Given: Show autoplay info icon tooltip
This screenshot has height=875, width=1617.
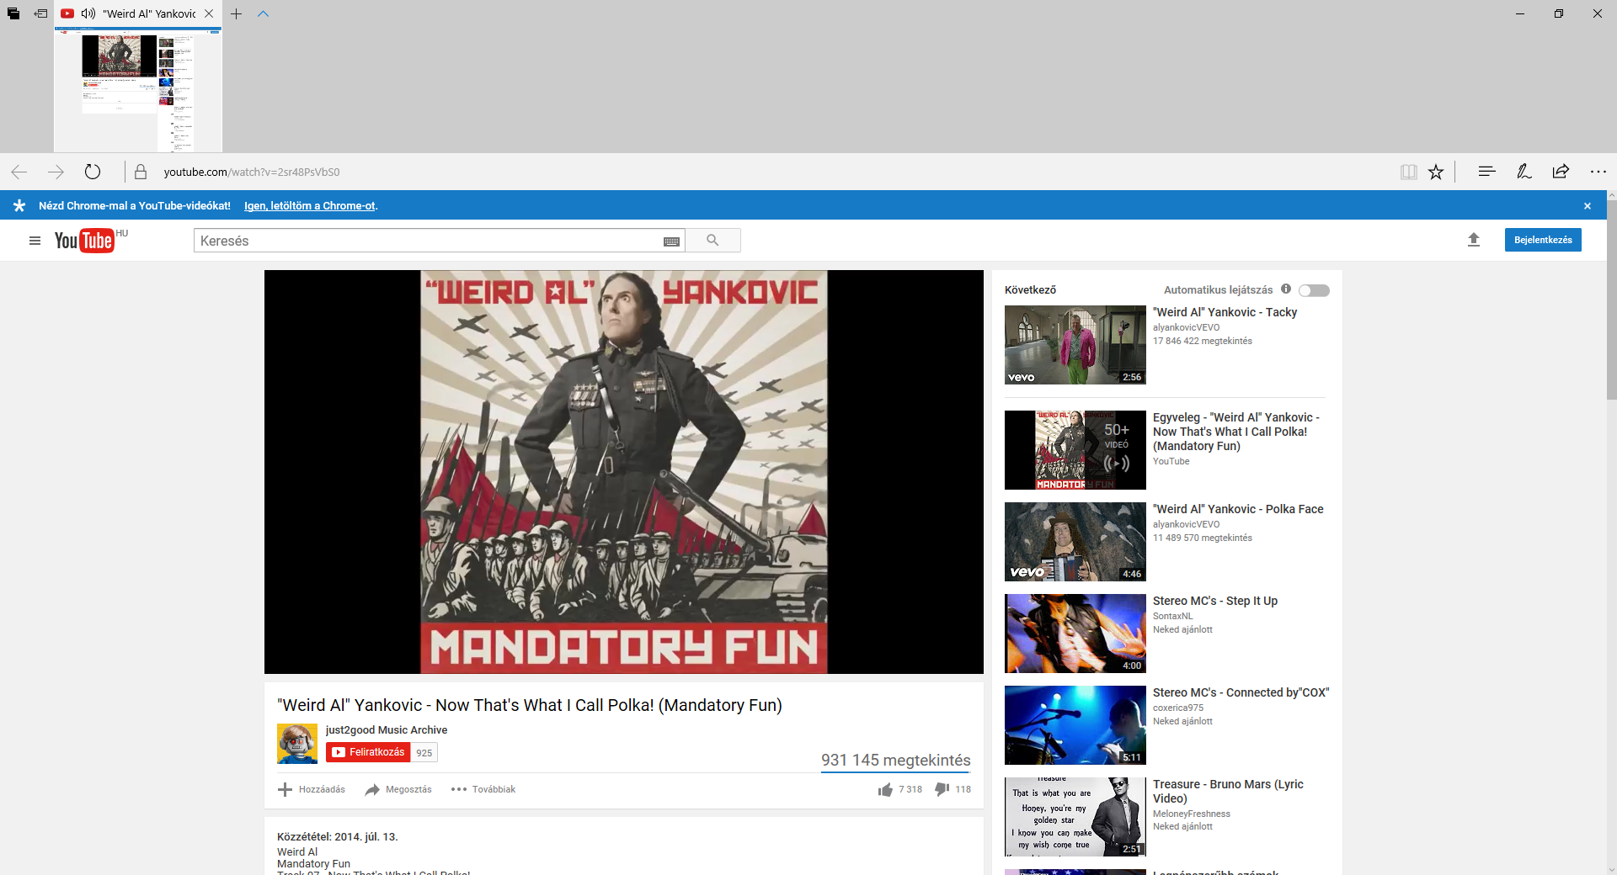Looking at the screenshot, I should pyautogui.click(x=1286, y=289).
